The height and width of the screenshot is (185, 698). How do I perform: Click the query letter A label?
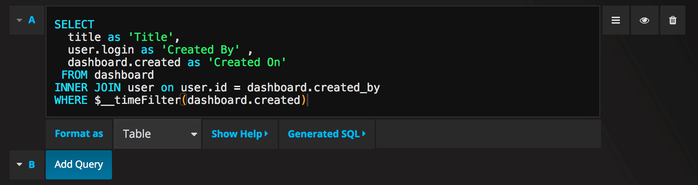pos(32,20)
